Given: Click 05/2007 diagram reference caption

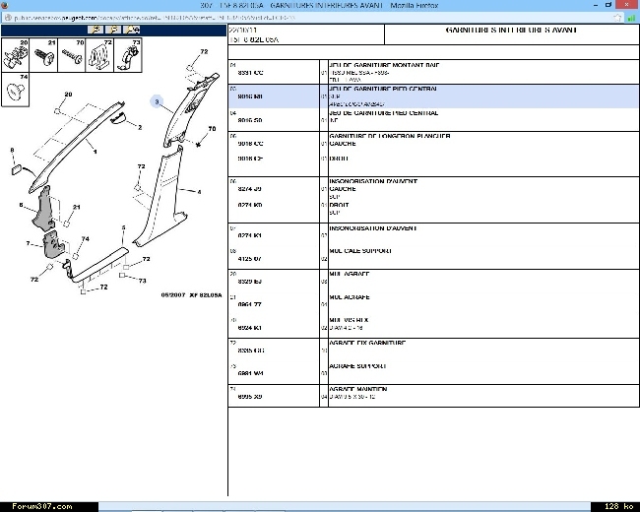Looking at the screenshot, I should 191,294.
